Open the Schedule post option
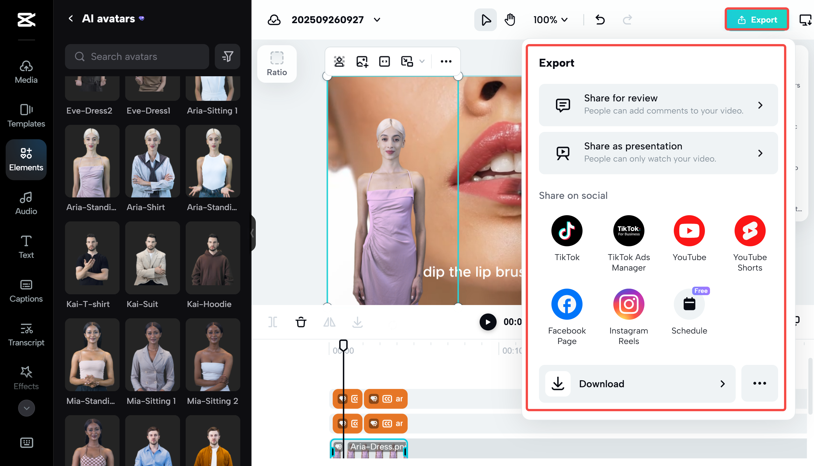 pos(689,304)
